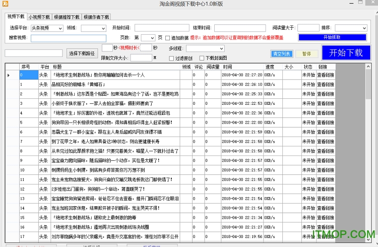
Task: Click the time cell 2018-04-30 22:22:00
Action: [242, 122]
